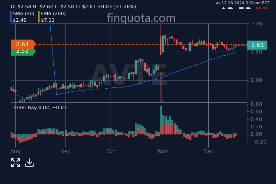Image resolution: width=276 pixels, height=184 pixels.
Task: Click the 0.00 indicator axis label
Action: pos(256,134)
